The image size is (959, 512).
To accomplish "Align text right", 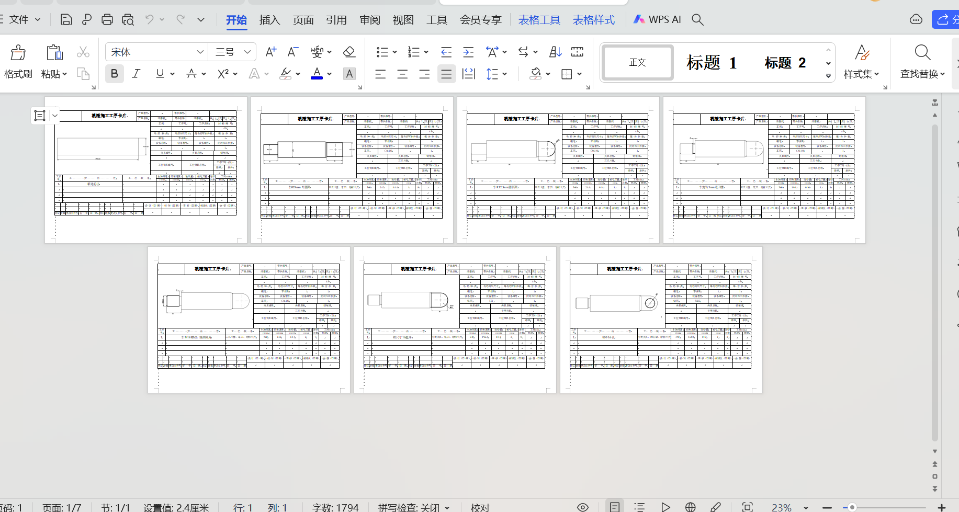I will coord(424,74).
